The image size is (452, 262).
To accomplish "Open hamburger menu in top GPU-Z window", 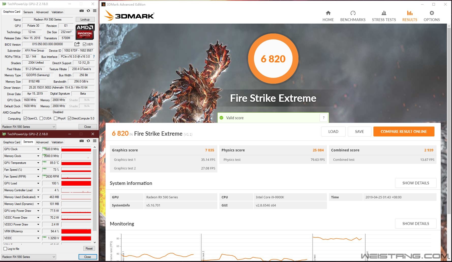I will point(95,11).
